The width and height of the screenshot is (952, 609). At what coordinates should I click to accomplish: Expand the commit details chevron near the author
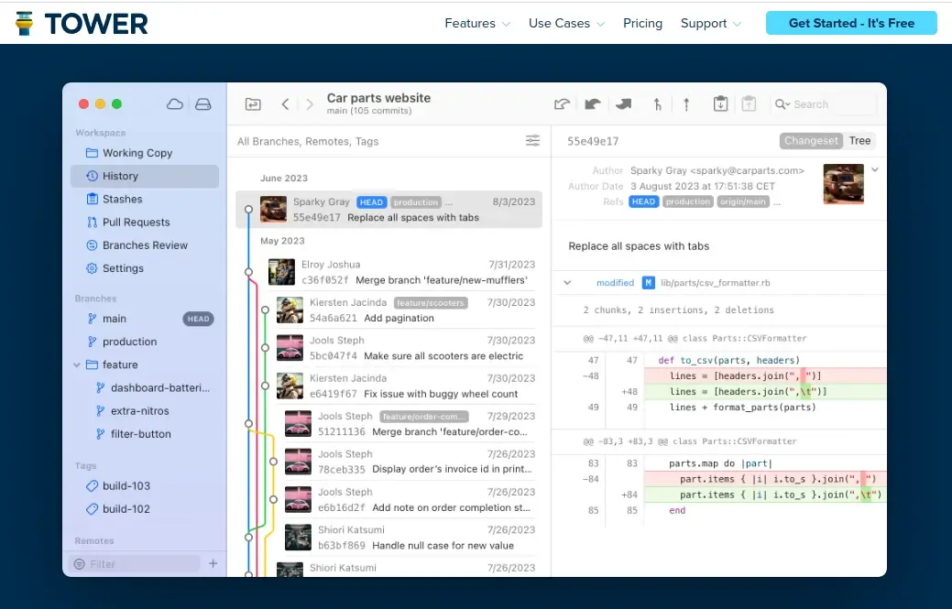point(875,169)
